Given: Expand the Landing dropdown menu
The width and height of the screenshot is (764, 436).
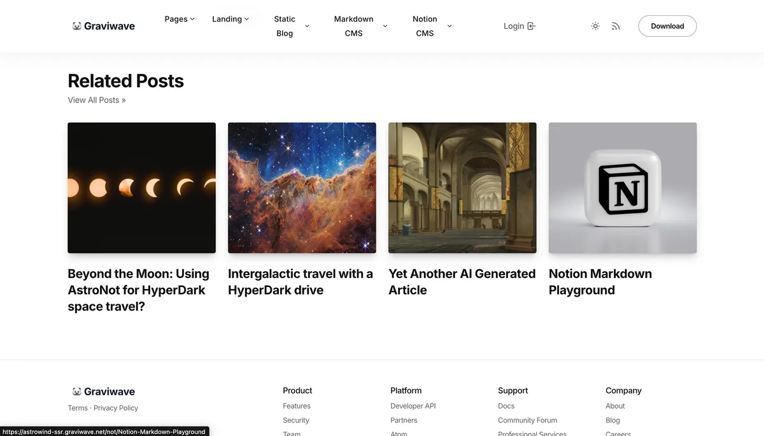Looking at the screenshot, I should click(230, 19).
